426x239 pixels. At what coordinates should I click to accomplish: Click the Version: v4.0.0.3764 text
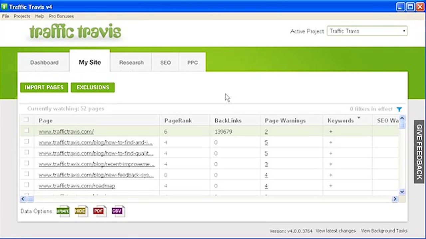click(291, 231)
